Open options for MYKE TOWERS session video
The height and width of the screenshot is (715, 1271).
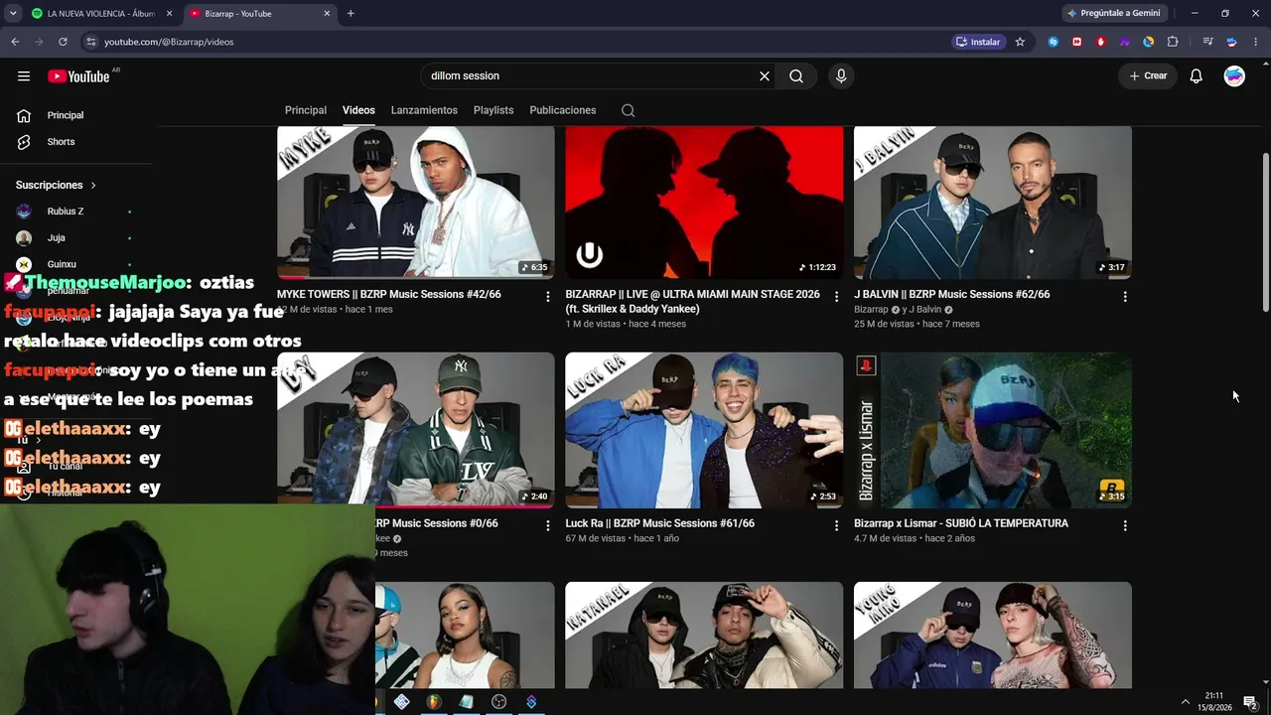coord(548,296)
